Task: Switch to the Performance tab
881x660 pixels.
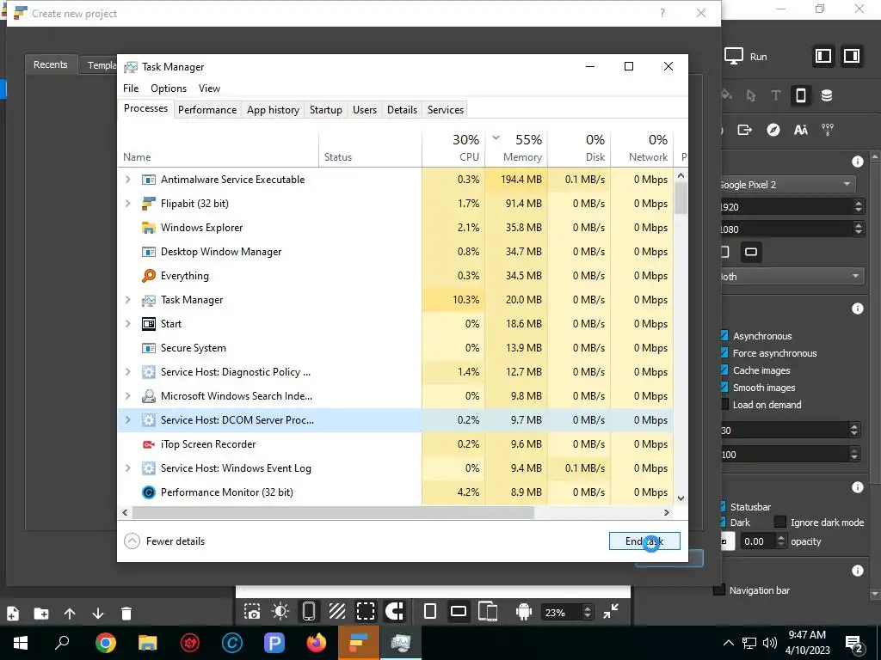Action: (207, 110)
